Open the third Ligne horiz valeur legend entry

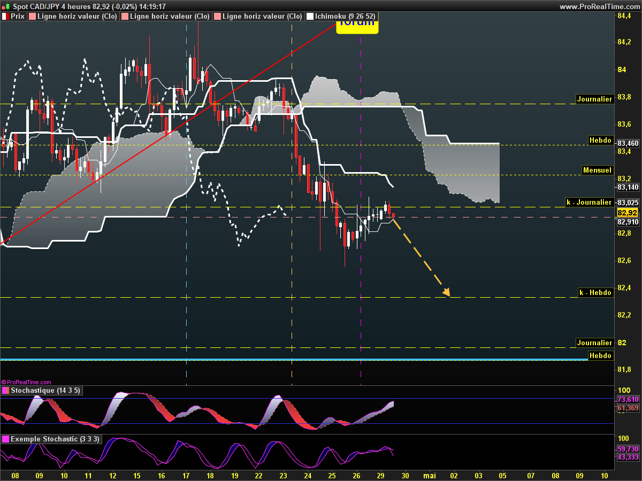click(x=258, y=17)
